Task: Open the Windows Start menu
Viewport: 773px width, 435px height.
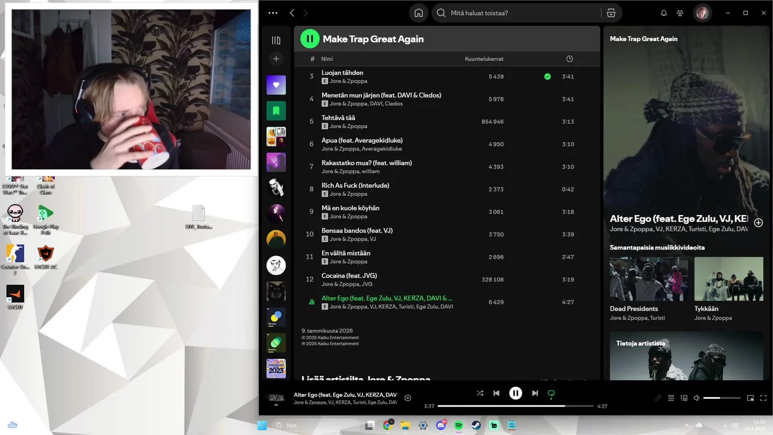Action: (262, 425)
